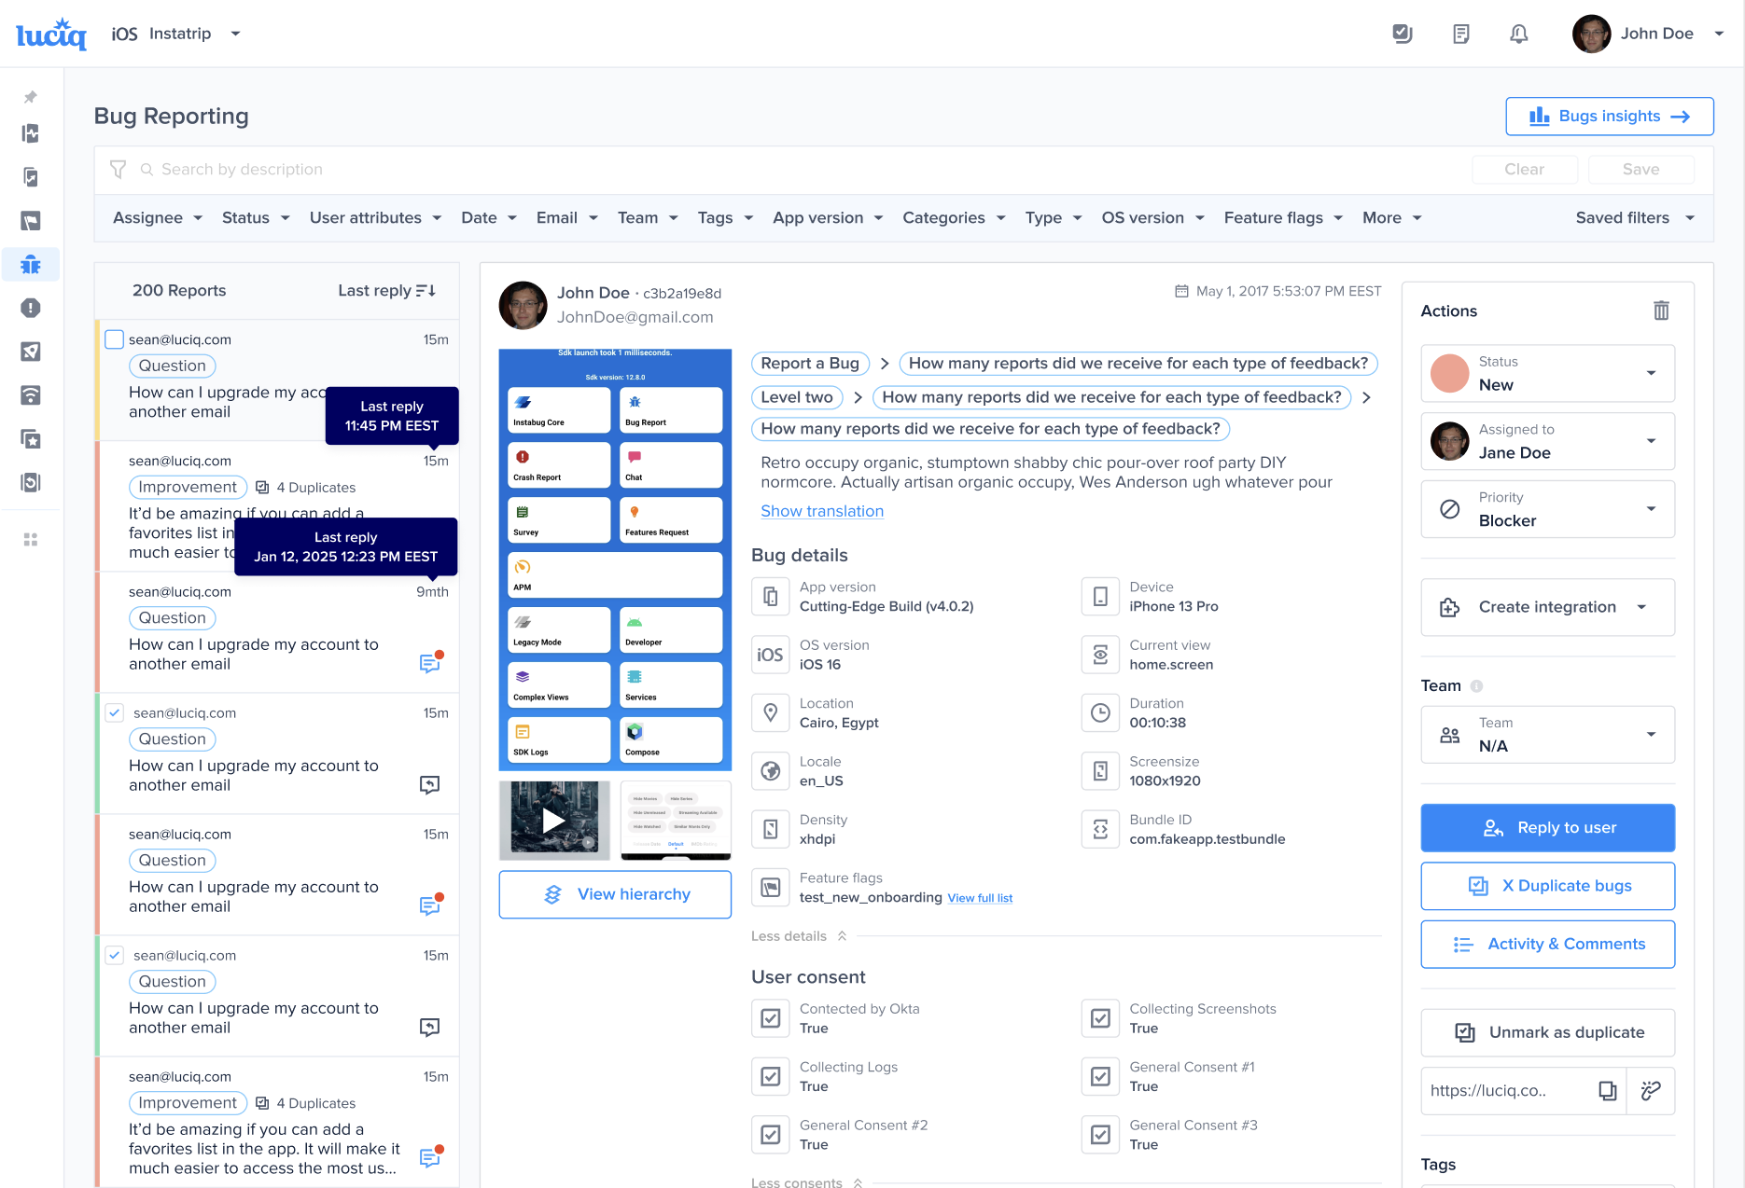Open unread chat icon on third report
Image resolution: width=1745 pixels, height=1188 pixels.
[x=430, y=662]
